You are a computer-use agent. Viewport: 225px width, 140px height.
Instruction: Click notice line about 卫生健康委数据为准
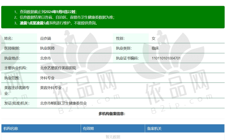[64, 17]
